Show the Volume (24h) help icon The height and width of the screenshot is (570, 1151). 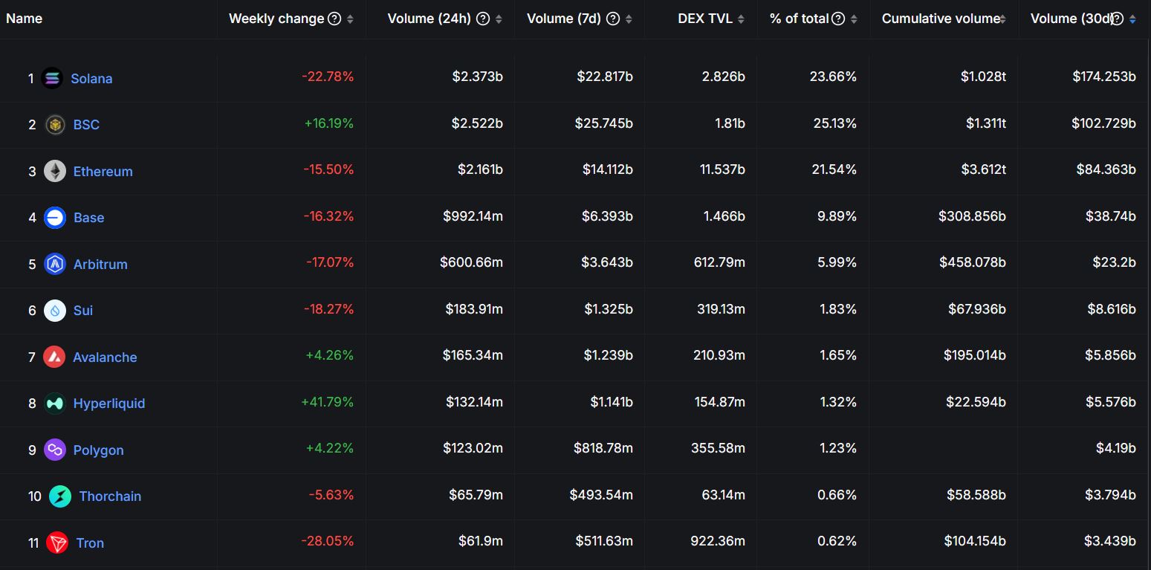tap(483, 19)
